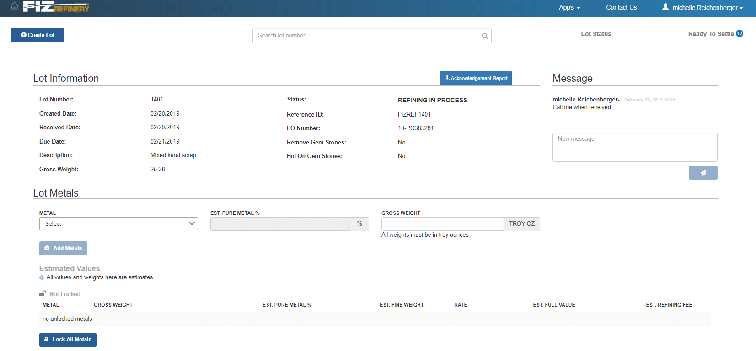The height and width of the screenshot is (351, 756).
Task: Download the Acknowledgement Report
Action: click(x=476, y=78)
